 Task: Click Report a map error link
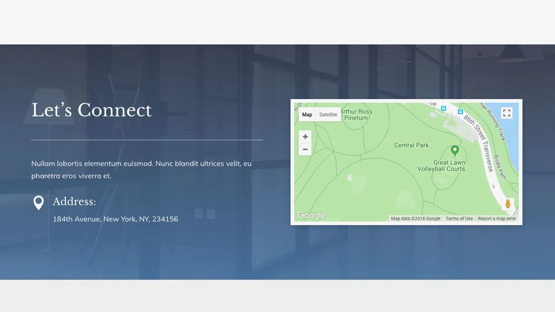coord(496,219)
